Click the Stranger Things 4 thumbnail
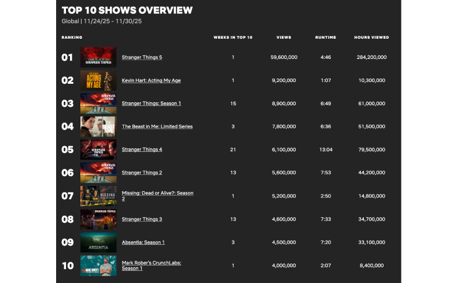The image size is (457, 283). point(98,150)
